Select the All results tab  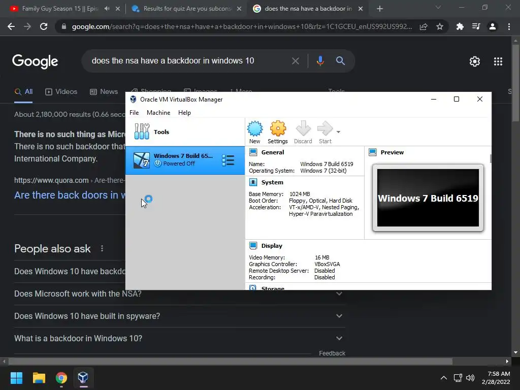pos(23,92)
